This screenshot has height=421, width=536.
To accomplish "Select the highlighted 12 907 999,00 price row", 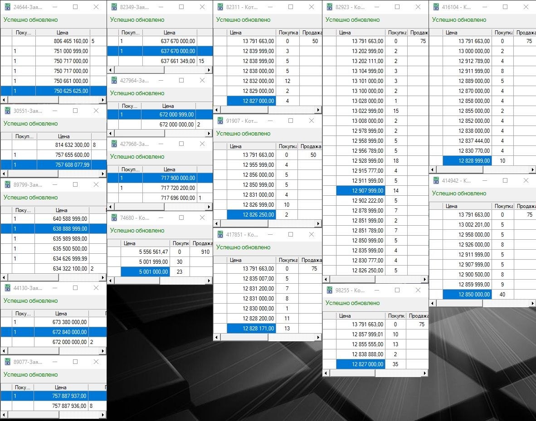I will click(x=361, y=191).
